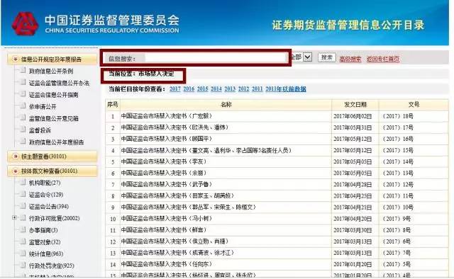Viewport: 454px width, 279px height.
Task: Click document icon beside 政府信息公开条例
Action: [23, 71]
